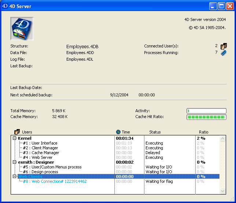Click the 4D Server application logo
Image resolution: width=236 pixels, height=203 pixels.
(x=22, y=29)
